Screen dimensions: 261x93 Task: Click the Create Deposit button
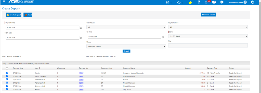point(14,15)
